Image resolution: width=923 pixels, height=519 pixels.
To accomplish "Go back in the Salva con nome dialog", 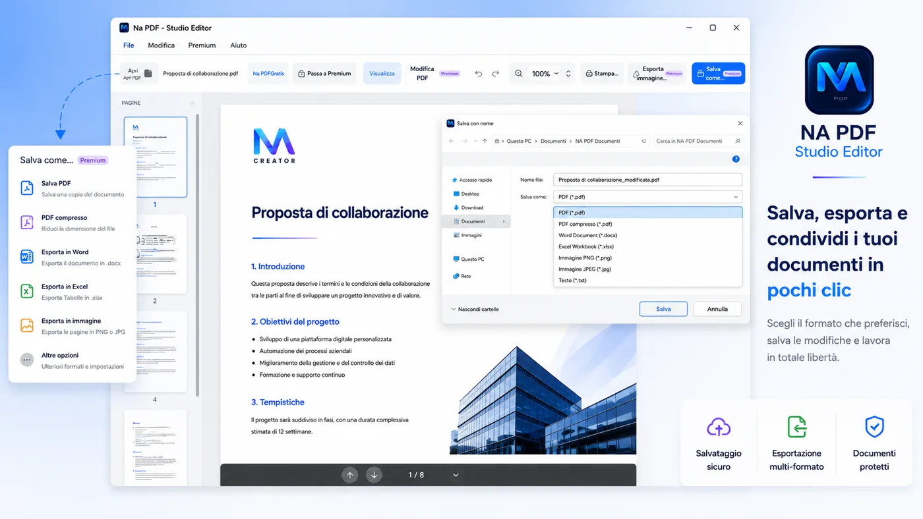I will pos(452,141).
